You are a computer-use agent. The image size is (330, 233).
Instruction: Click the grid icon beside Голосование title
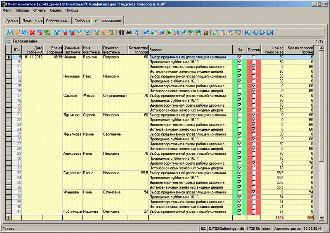8,42
